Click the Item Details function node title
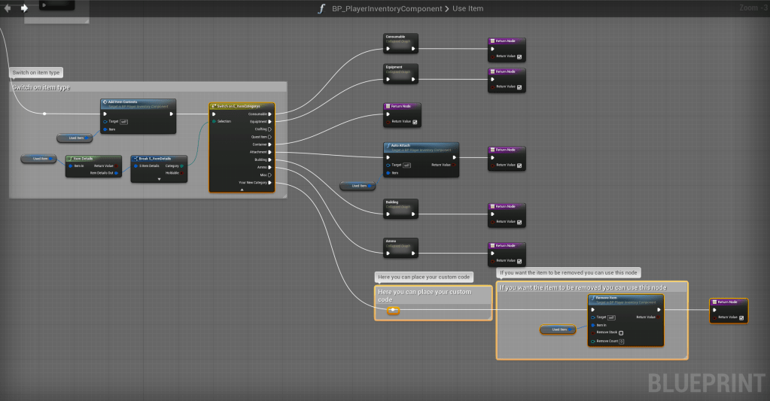Image resolution: width=770 pixels, height=401 pixels. (83, 159)
